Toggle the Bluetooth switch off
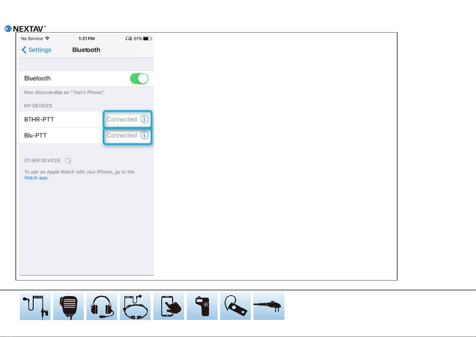This screenshot has height=337, width=476. [x=139, y=79]
